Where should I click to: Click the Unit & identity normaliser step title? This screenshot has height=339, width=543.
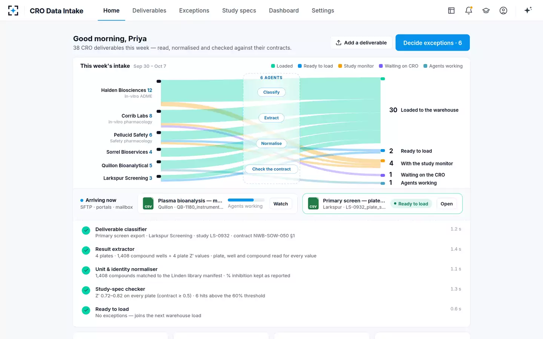coord(126,269)
